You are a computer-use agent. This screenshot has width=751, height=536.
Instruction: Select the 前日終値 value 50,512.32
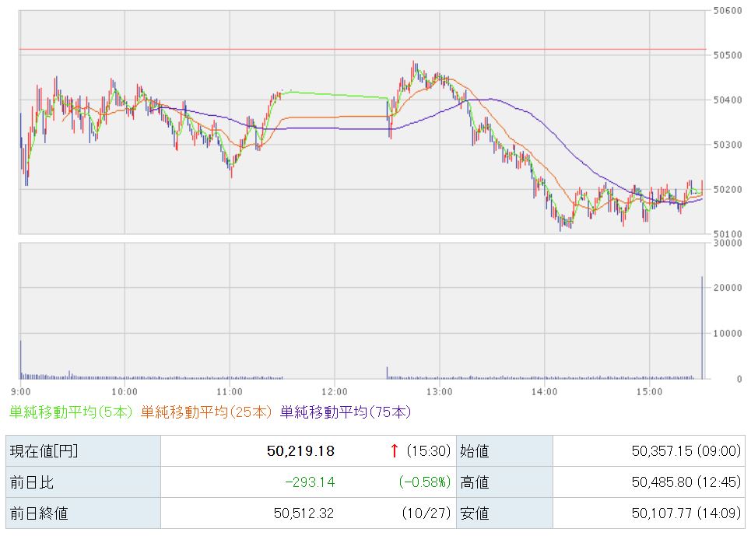click(x=303, y=513)
